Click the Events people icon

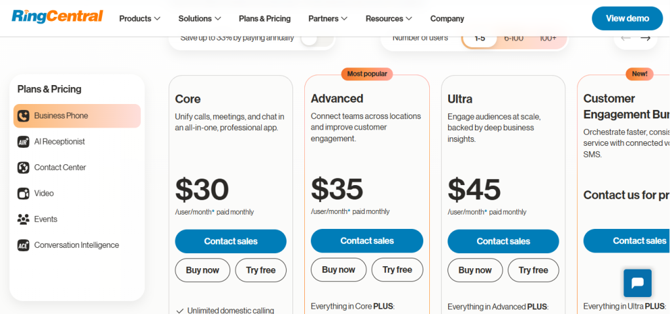pyautogui.click(x=24, y=219)
